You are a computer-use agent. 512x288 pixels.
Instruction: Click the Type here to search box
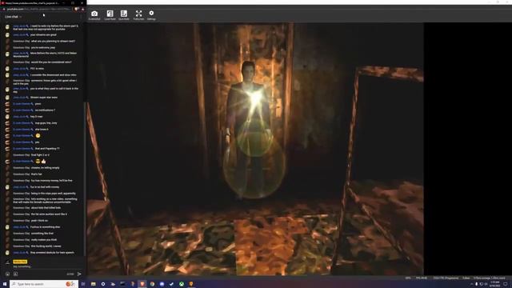click(44, 284)
